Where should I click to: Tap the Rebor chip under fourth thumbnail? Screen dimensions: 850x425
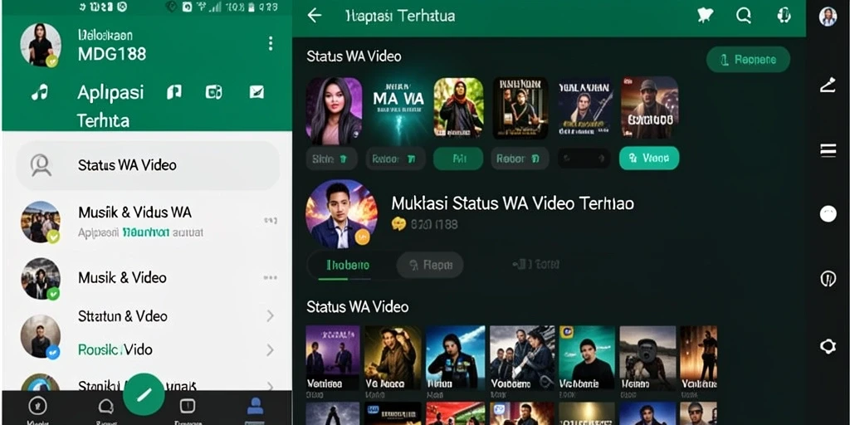[x=520, y=159]
